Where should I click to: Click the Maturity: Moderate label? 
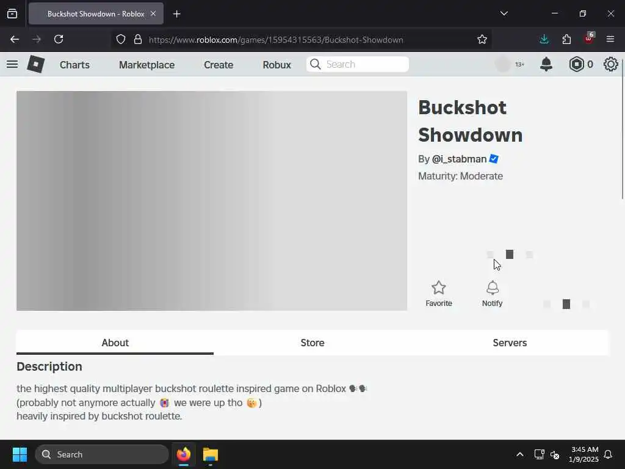[460, 176]
